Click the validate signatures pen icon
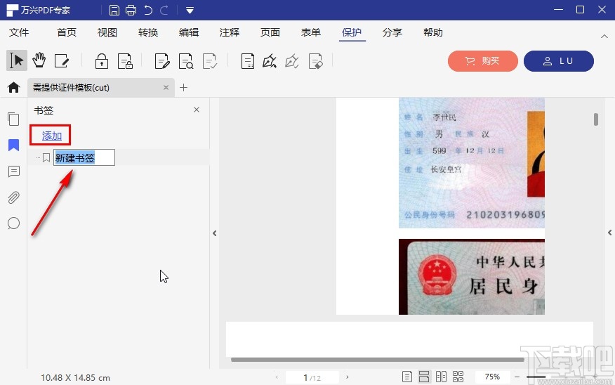The image size is (615, 385). tap(292, 61)
